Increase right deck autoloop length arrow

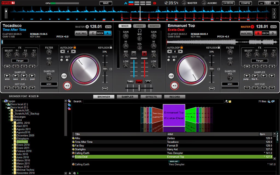click(x=180, y=52)
